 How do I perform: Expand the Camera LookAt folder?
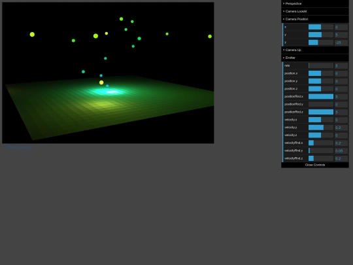315,11
